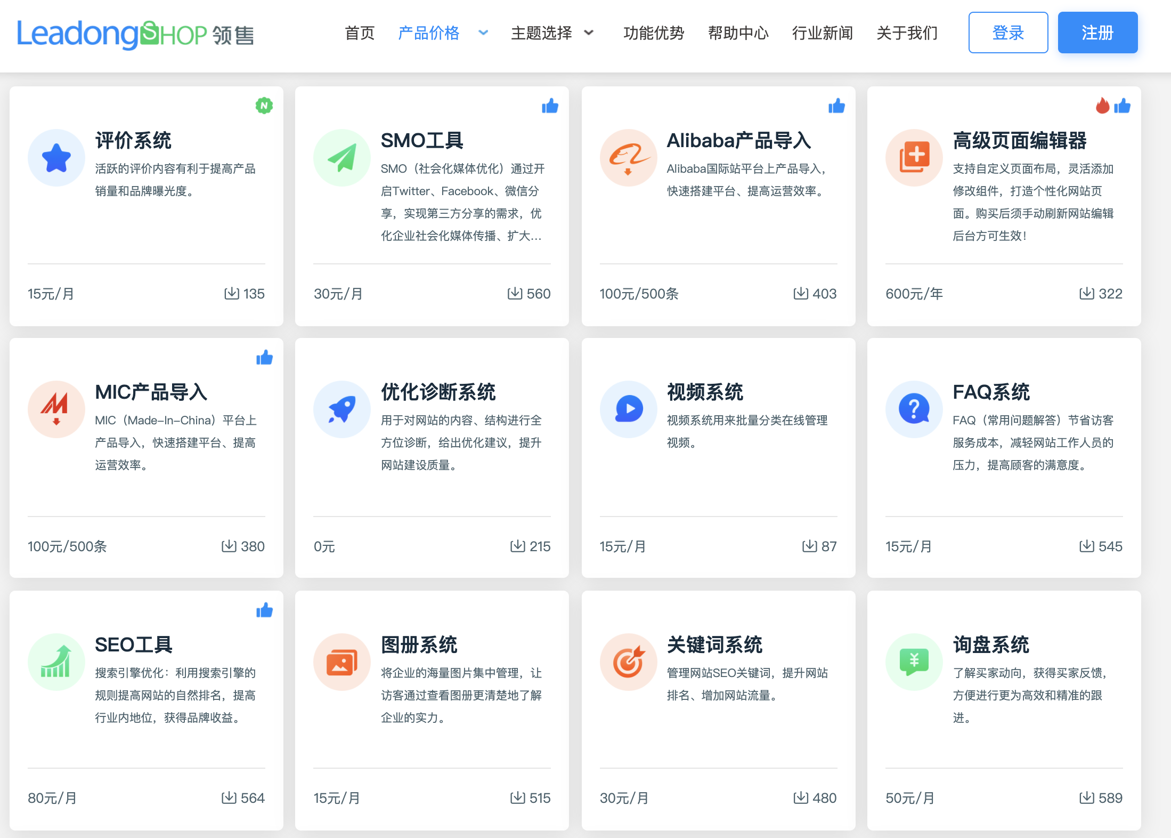Click the 询盘系统 currency icon

click(x=914, y=662)
